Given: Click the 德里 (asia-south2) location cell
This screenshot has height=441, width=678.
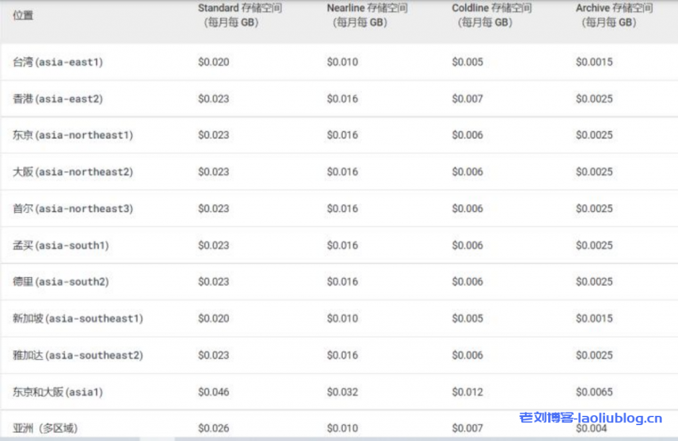Looking at the screenshot, I should pos(61,282).
